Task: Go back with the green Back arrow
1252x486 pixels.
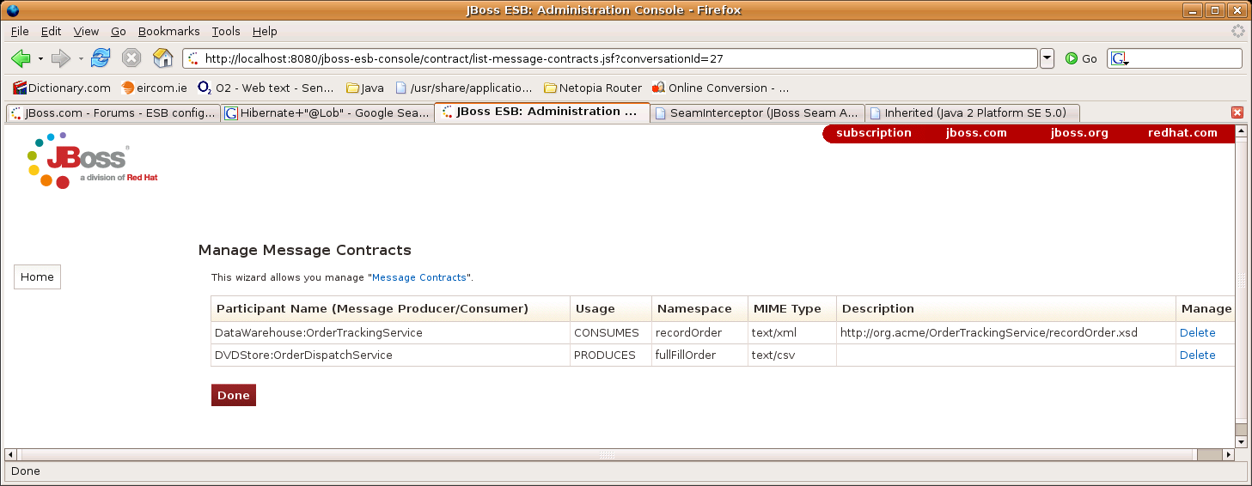Action: (x=21, y=58)
